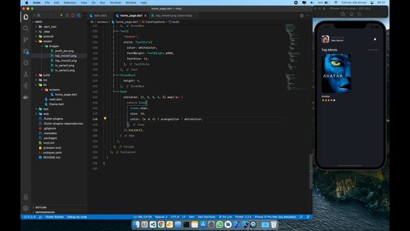Click Dart DevTools in the status bar

[x=206, y=217]
